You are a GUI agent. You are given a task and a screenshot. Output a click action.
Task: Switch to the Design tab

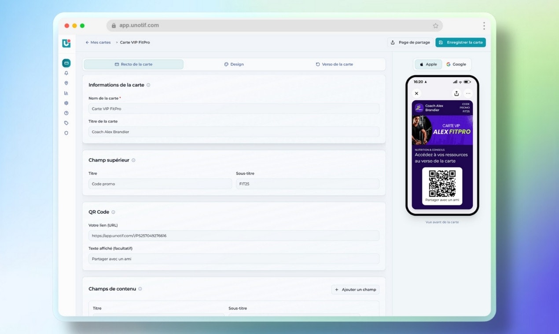pos(234,64)
